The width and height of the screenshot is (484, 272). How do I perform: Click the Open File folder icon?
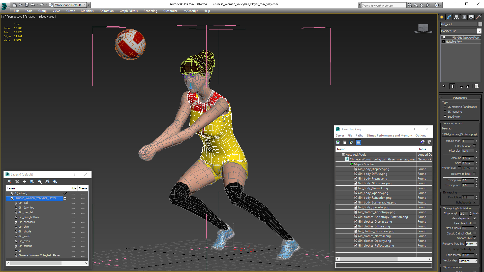tap(20, 5)
